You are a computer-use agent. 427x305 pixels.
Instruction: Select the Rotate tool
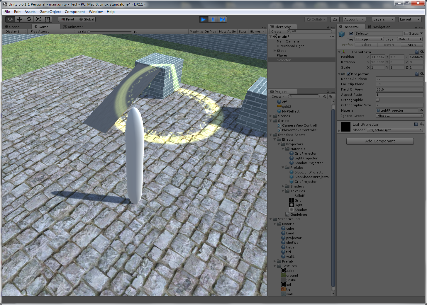29,19
